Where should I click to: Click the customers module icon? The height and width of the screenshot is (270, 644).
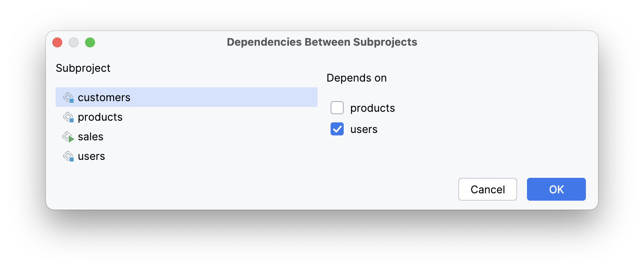point(69,97)
